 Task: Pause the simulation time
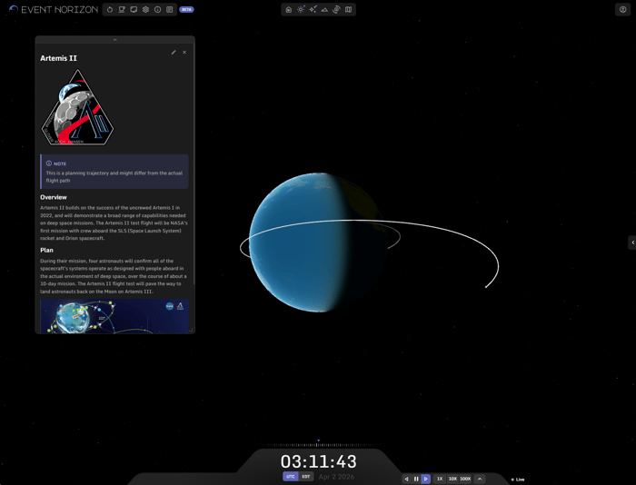[416, 479]
